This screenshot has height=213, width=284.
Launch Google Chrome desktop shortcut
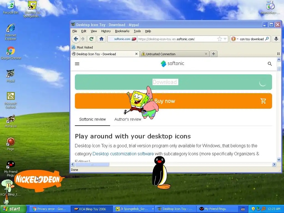[x=11, y=53]
